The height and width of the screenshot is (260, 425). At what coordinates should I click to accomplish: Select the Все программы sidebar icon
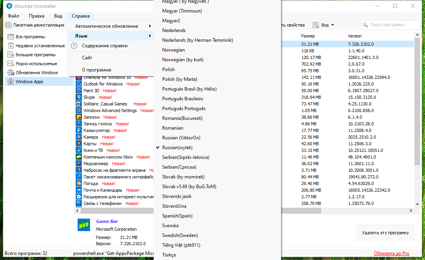point(11,37)
